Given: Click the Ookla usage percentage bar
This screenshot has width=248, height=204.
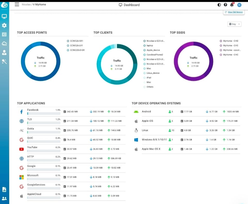Looking at the screenshot, I should tap(44, 132).
